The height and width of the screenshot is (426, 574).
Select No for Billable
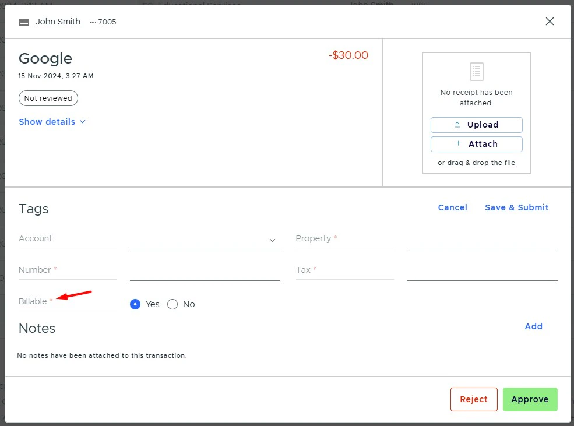(x=172, y=304)
